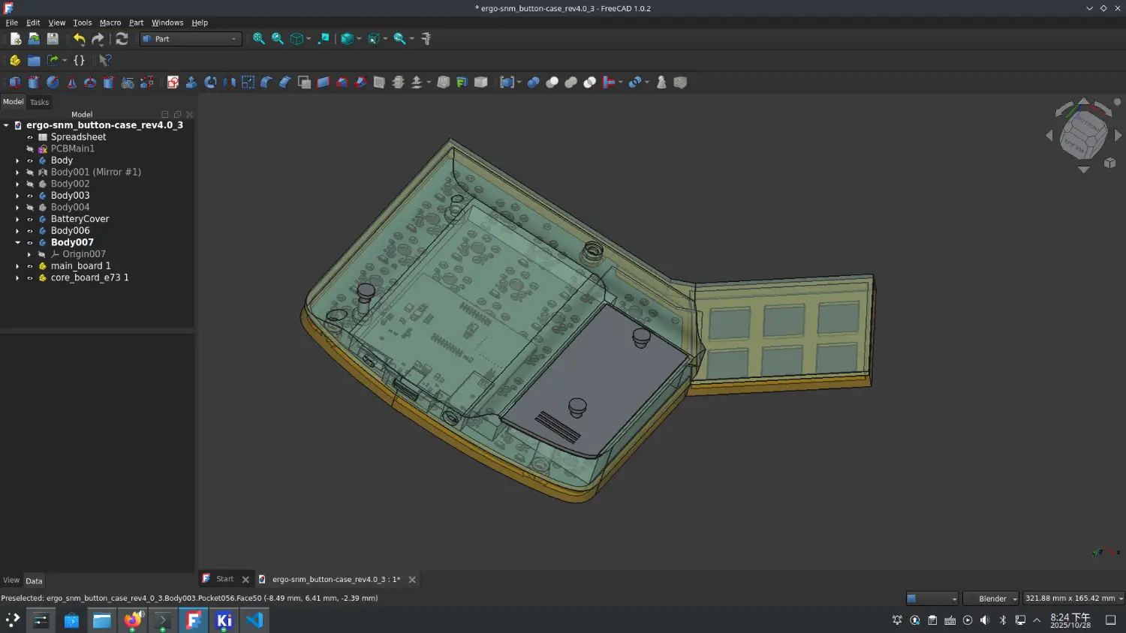The height and width of the screenshot is (633, 1126).
Task: Switch to the Tasks tab
Action: tap(39, 102)
